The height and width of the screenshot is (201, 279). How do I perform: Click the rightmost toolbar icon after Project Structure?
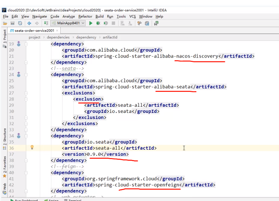coord(156,23)
